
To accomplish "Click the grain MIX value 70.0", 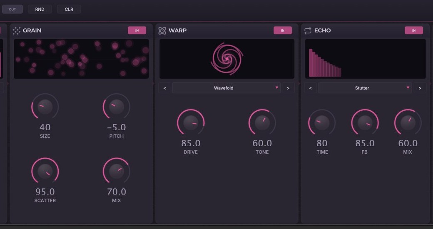I will [x=117, y=192].
